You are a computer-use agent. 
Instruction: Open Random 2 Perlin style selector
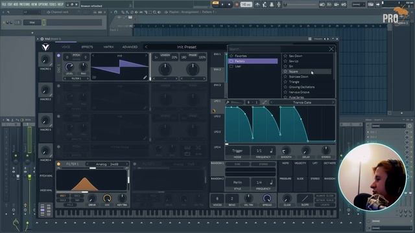coord(237,183)
